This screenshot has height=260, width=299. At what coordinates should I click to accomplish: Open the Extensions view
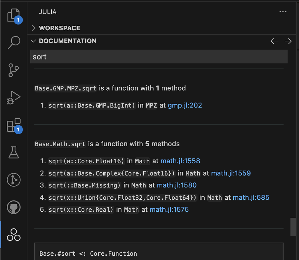pos(13,125)
